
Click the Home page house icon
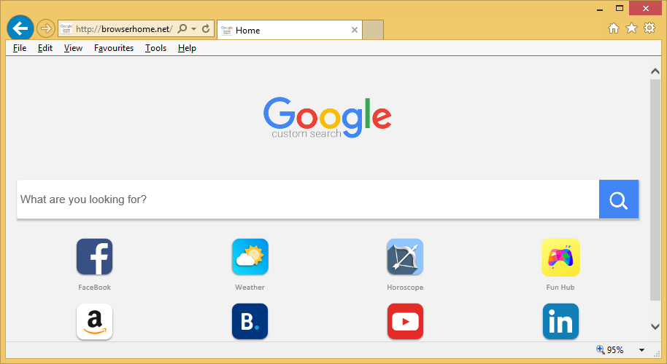(x=614, y=28)
